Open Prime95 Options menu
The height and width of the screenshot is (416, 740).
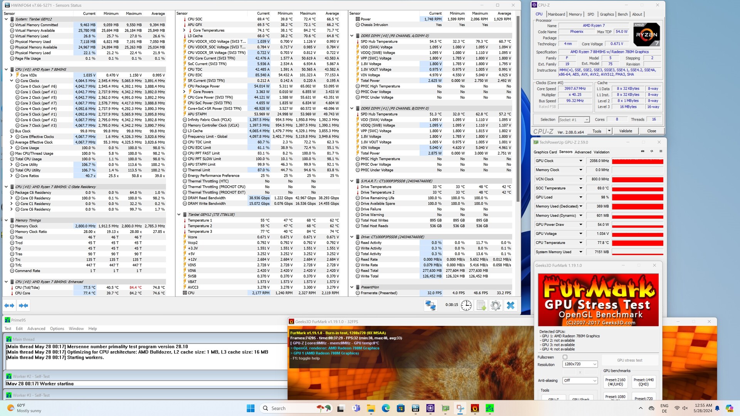coord(57,329)
